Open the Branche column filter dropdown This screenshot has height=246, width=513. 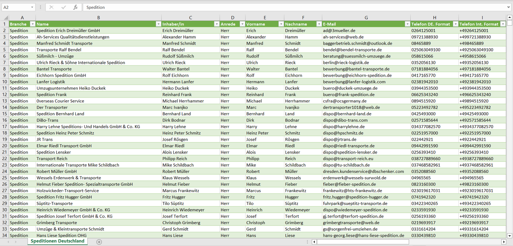(x=33, y=24)
